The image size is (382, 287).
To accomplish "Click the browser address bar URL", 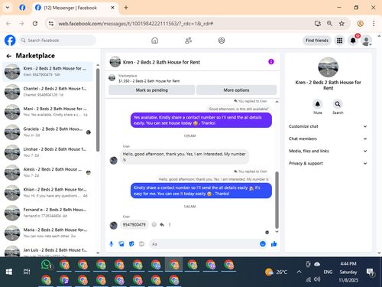I will (x=135, y=24).
